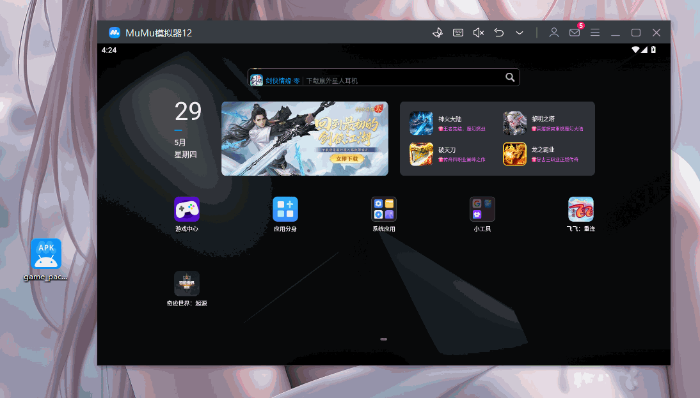The width and height of the screenshot is (700, 398).
Task: Launch 飞飞：重逢 game
Action: (x=581, y=209)
